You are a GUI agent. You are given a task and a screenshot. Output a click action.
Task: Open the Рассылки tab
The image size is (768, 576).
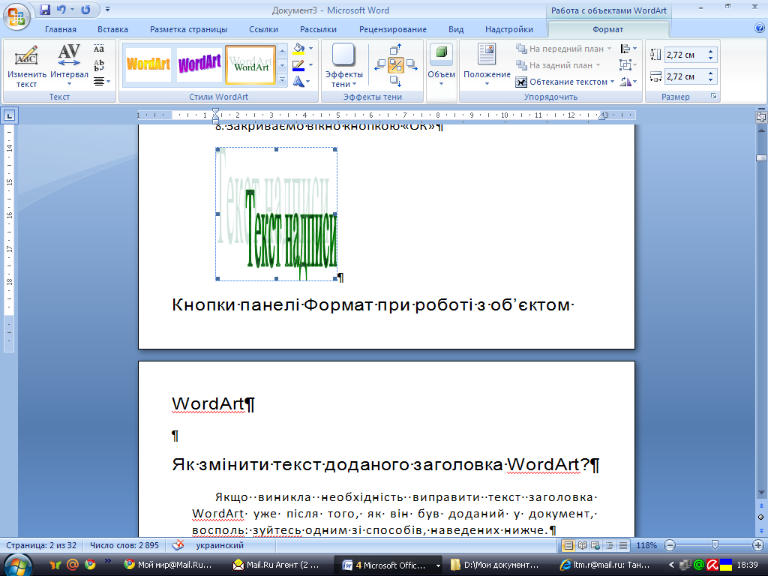click(318, 29)
